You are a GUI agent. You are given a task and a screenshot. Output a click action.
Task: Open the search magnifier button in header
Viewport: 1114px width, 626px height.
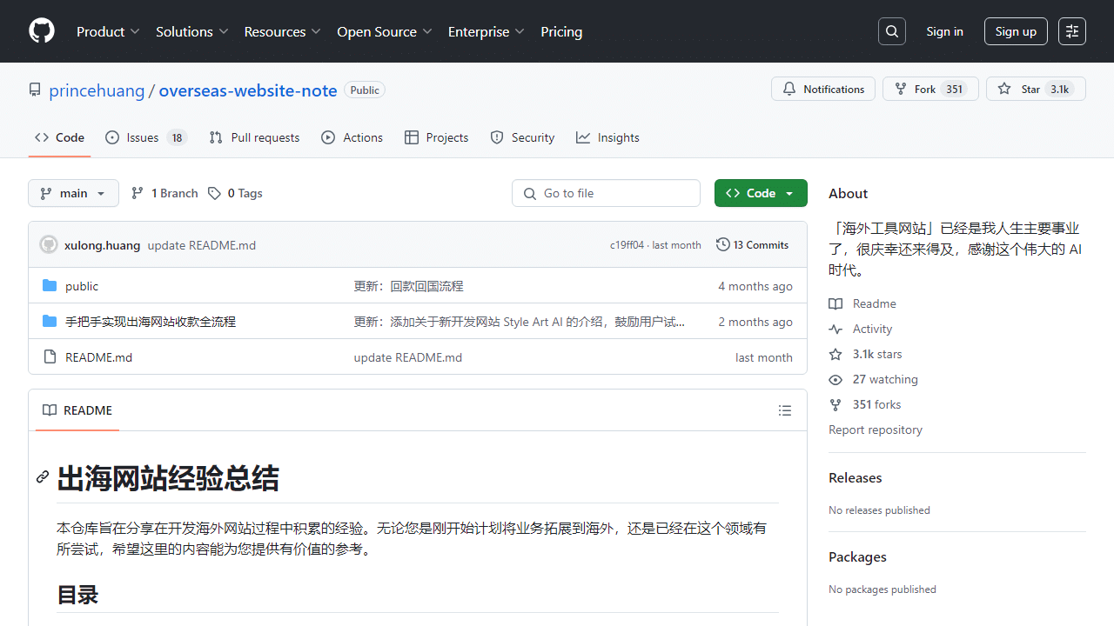click(x=892, y=31)
